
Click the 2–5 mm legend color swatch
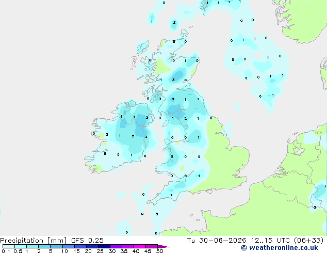coord(44,246)
